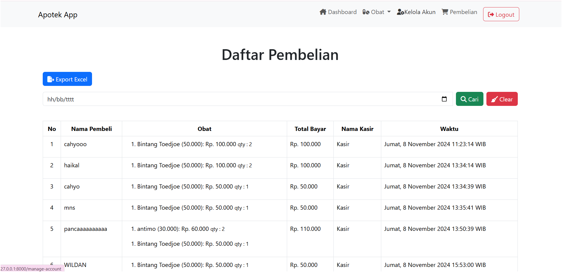
Task: Click the pills icon beside Obat
Action: (x=366, y=12)
